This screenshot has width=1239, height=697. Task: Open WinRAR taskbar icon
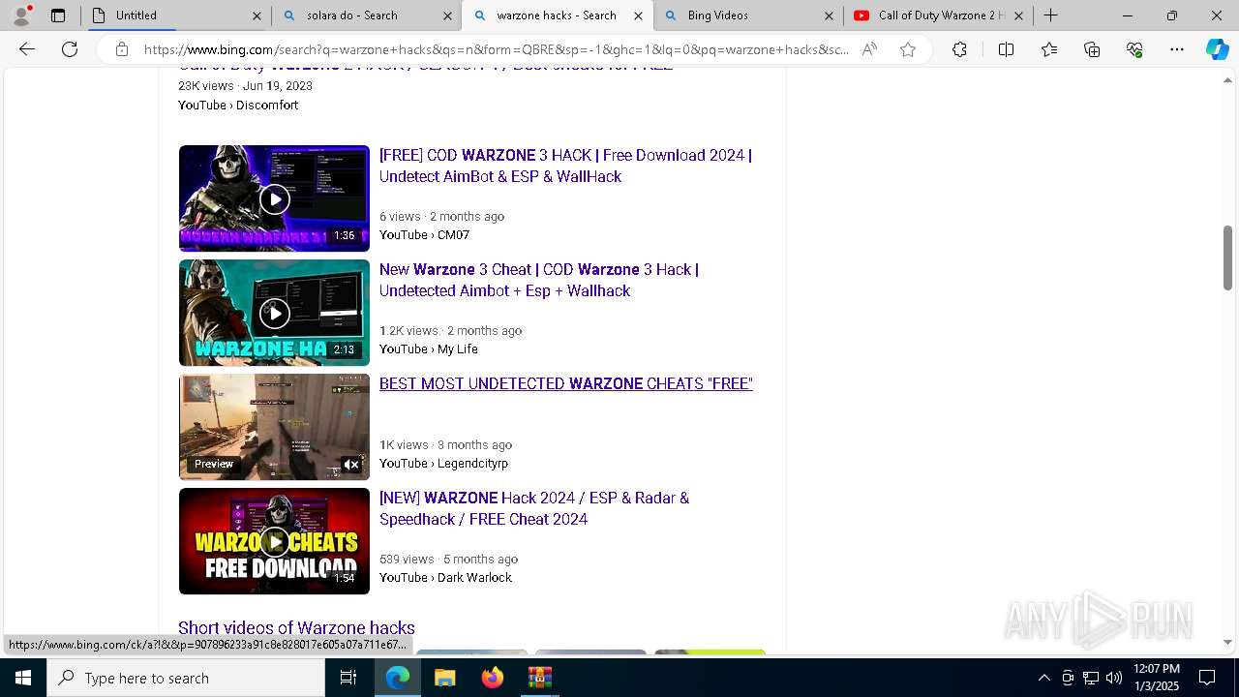tap(539, 678)
